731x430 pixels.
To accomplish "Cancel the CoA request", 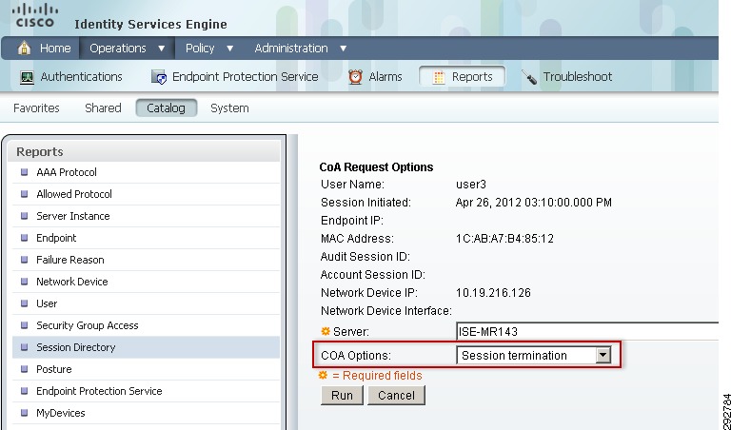I will pos(396,395).
